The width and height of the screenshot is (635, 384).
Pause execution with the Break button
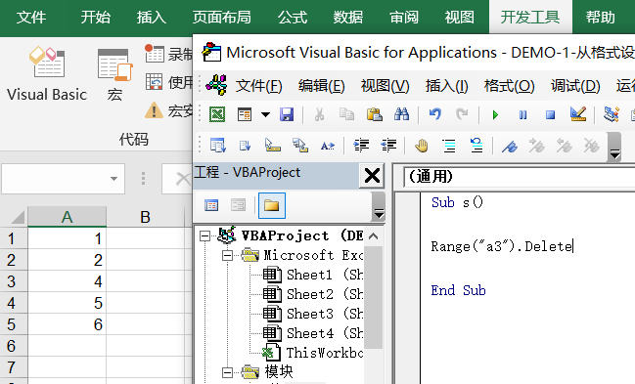point(522,115)
